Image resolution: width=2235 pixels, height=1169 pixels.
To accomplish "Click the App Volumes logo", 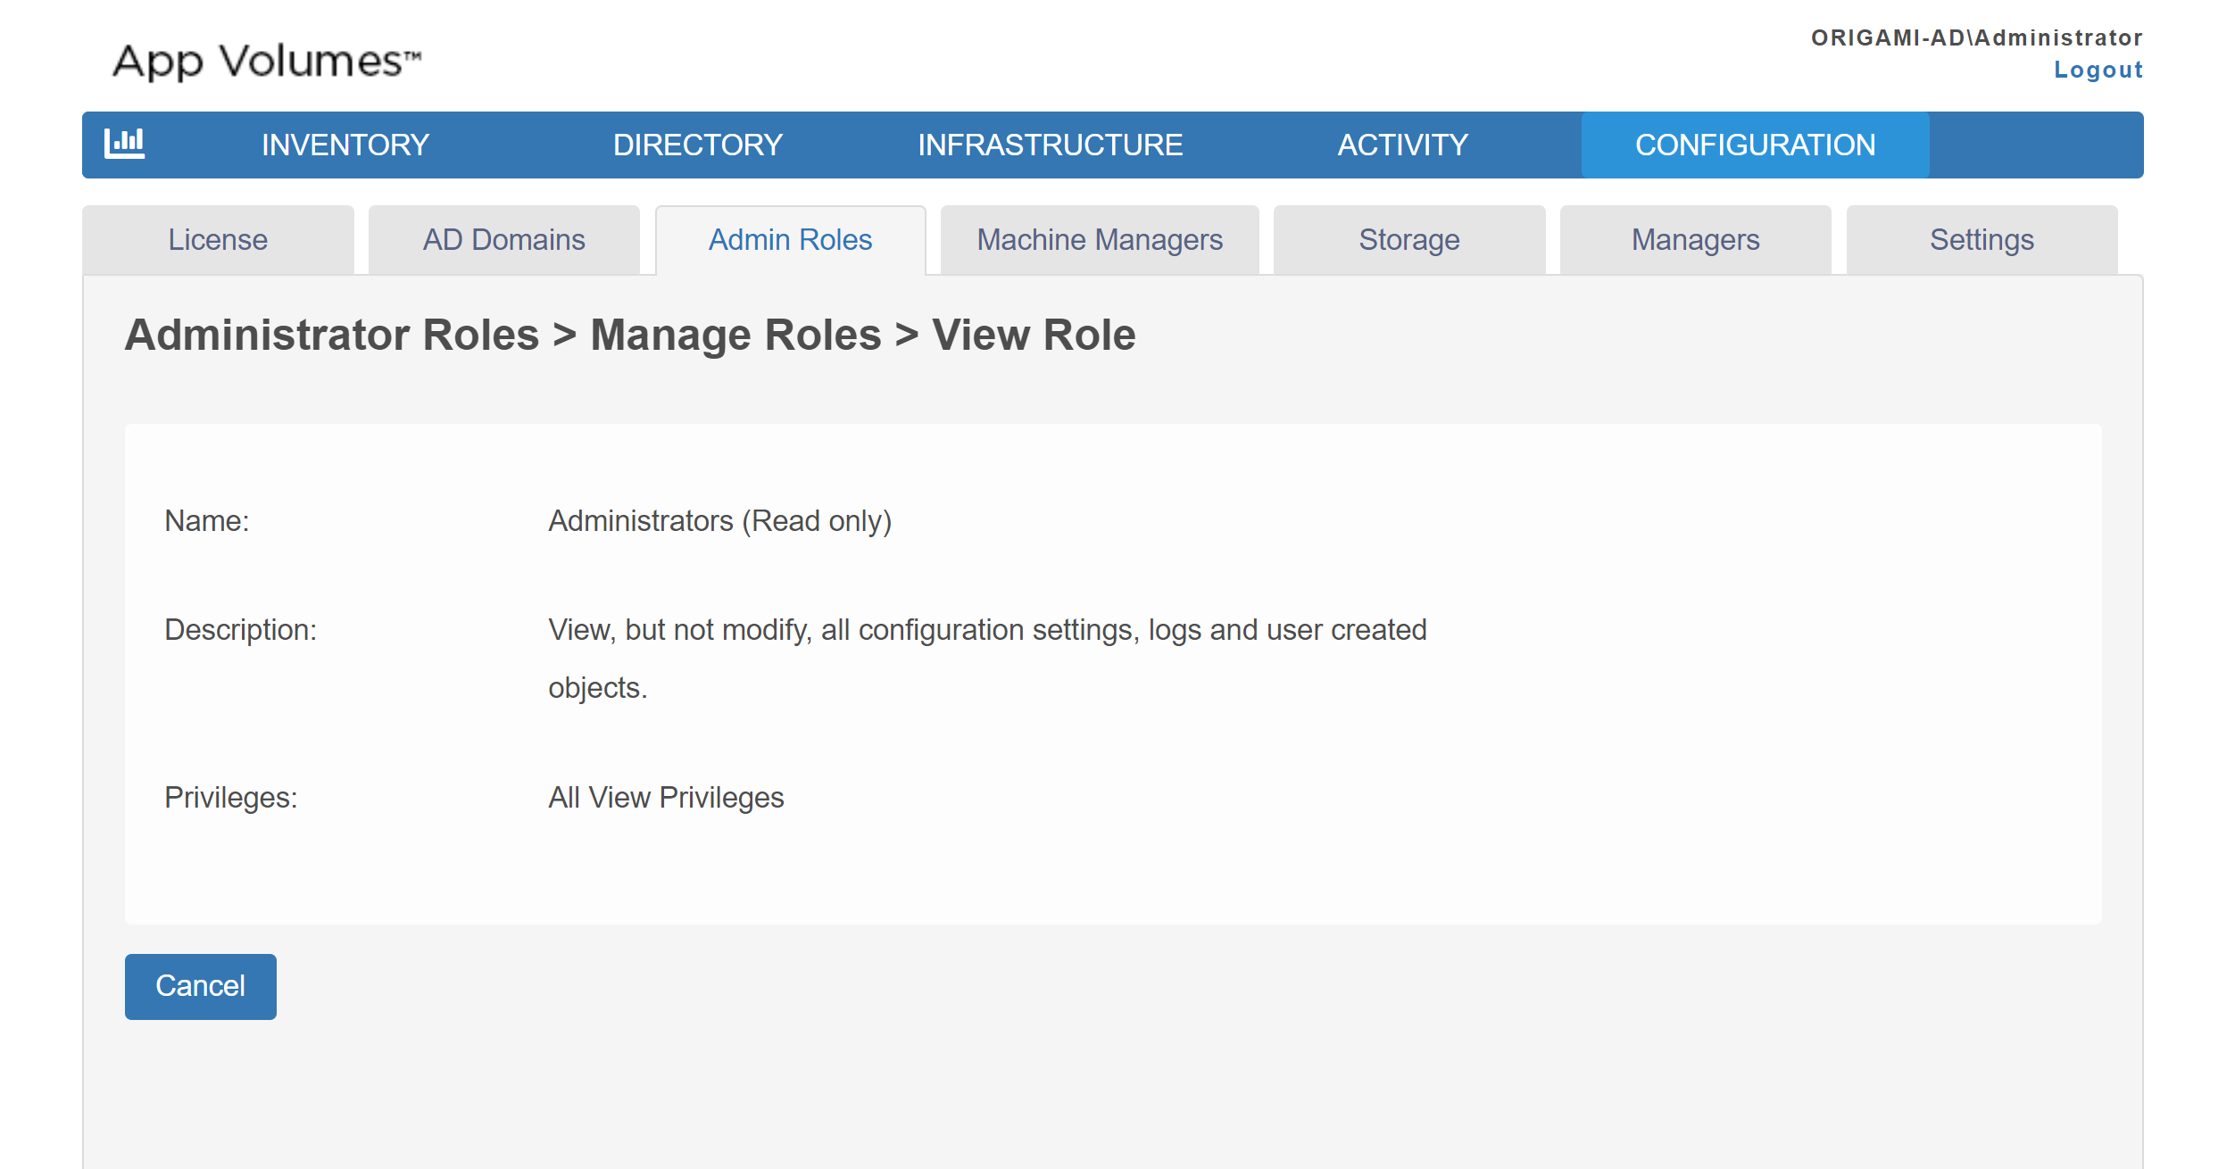I will click(267, 61).
